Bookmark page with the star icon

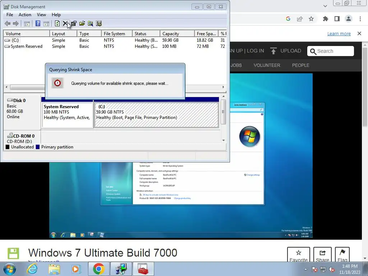311,19
